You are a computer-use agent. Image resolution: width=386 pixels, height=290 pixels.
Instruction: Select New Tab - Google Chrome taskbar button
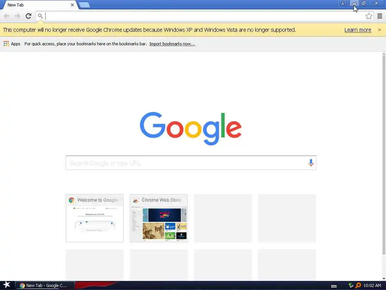[x=45, y=285]
